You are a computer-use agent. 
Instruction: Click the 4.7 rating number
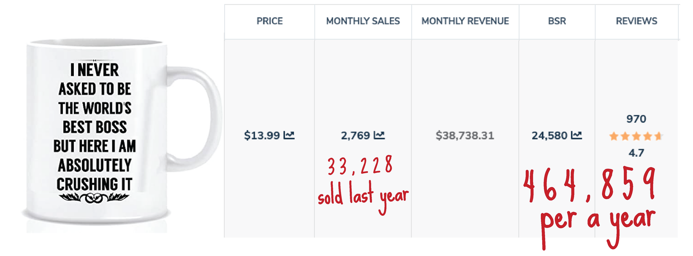(636, 153)
